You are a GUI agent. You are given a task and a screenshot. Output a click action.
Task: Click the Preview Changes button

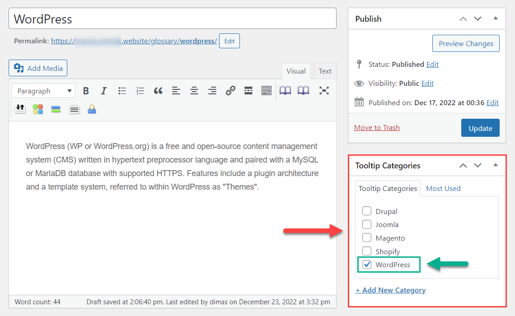click(x=466, y=44)
